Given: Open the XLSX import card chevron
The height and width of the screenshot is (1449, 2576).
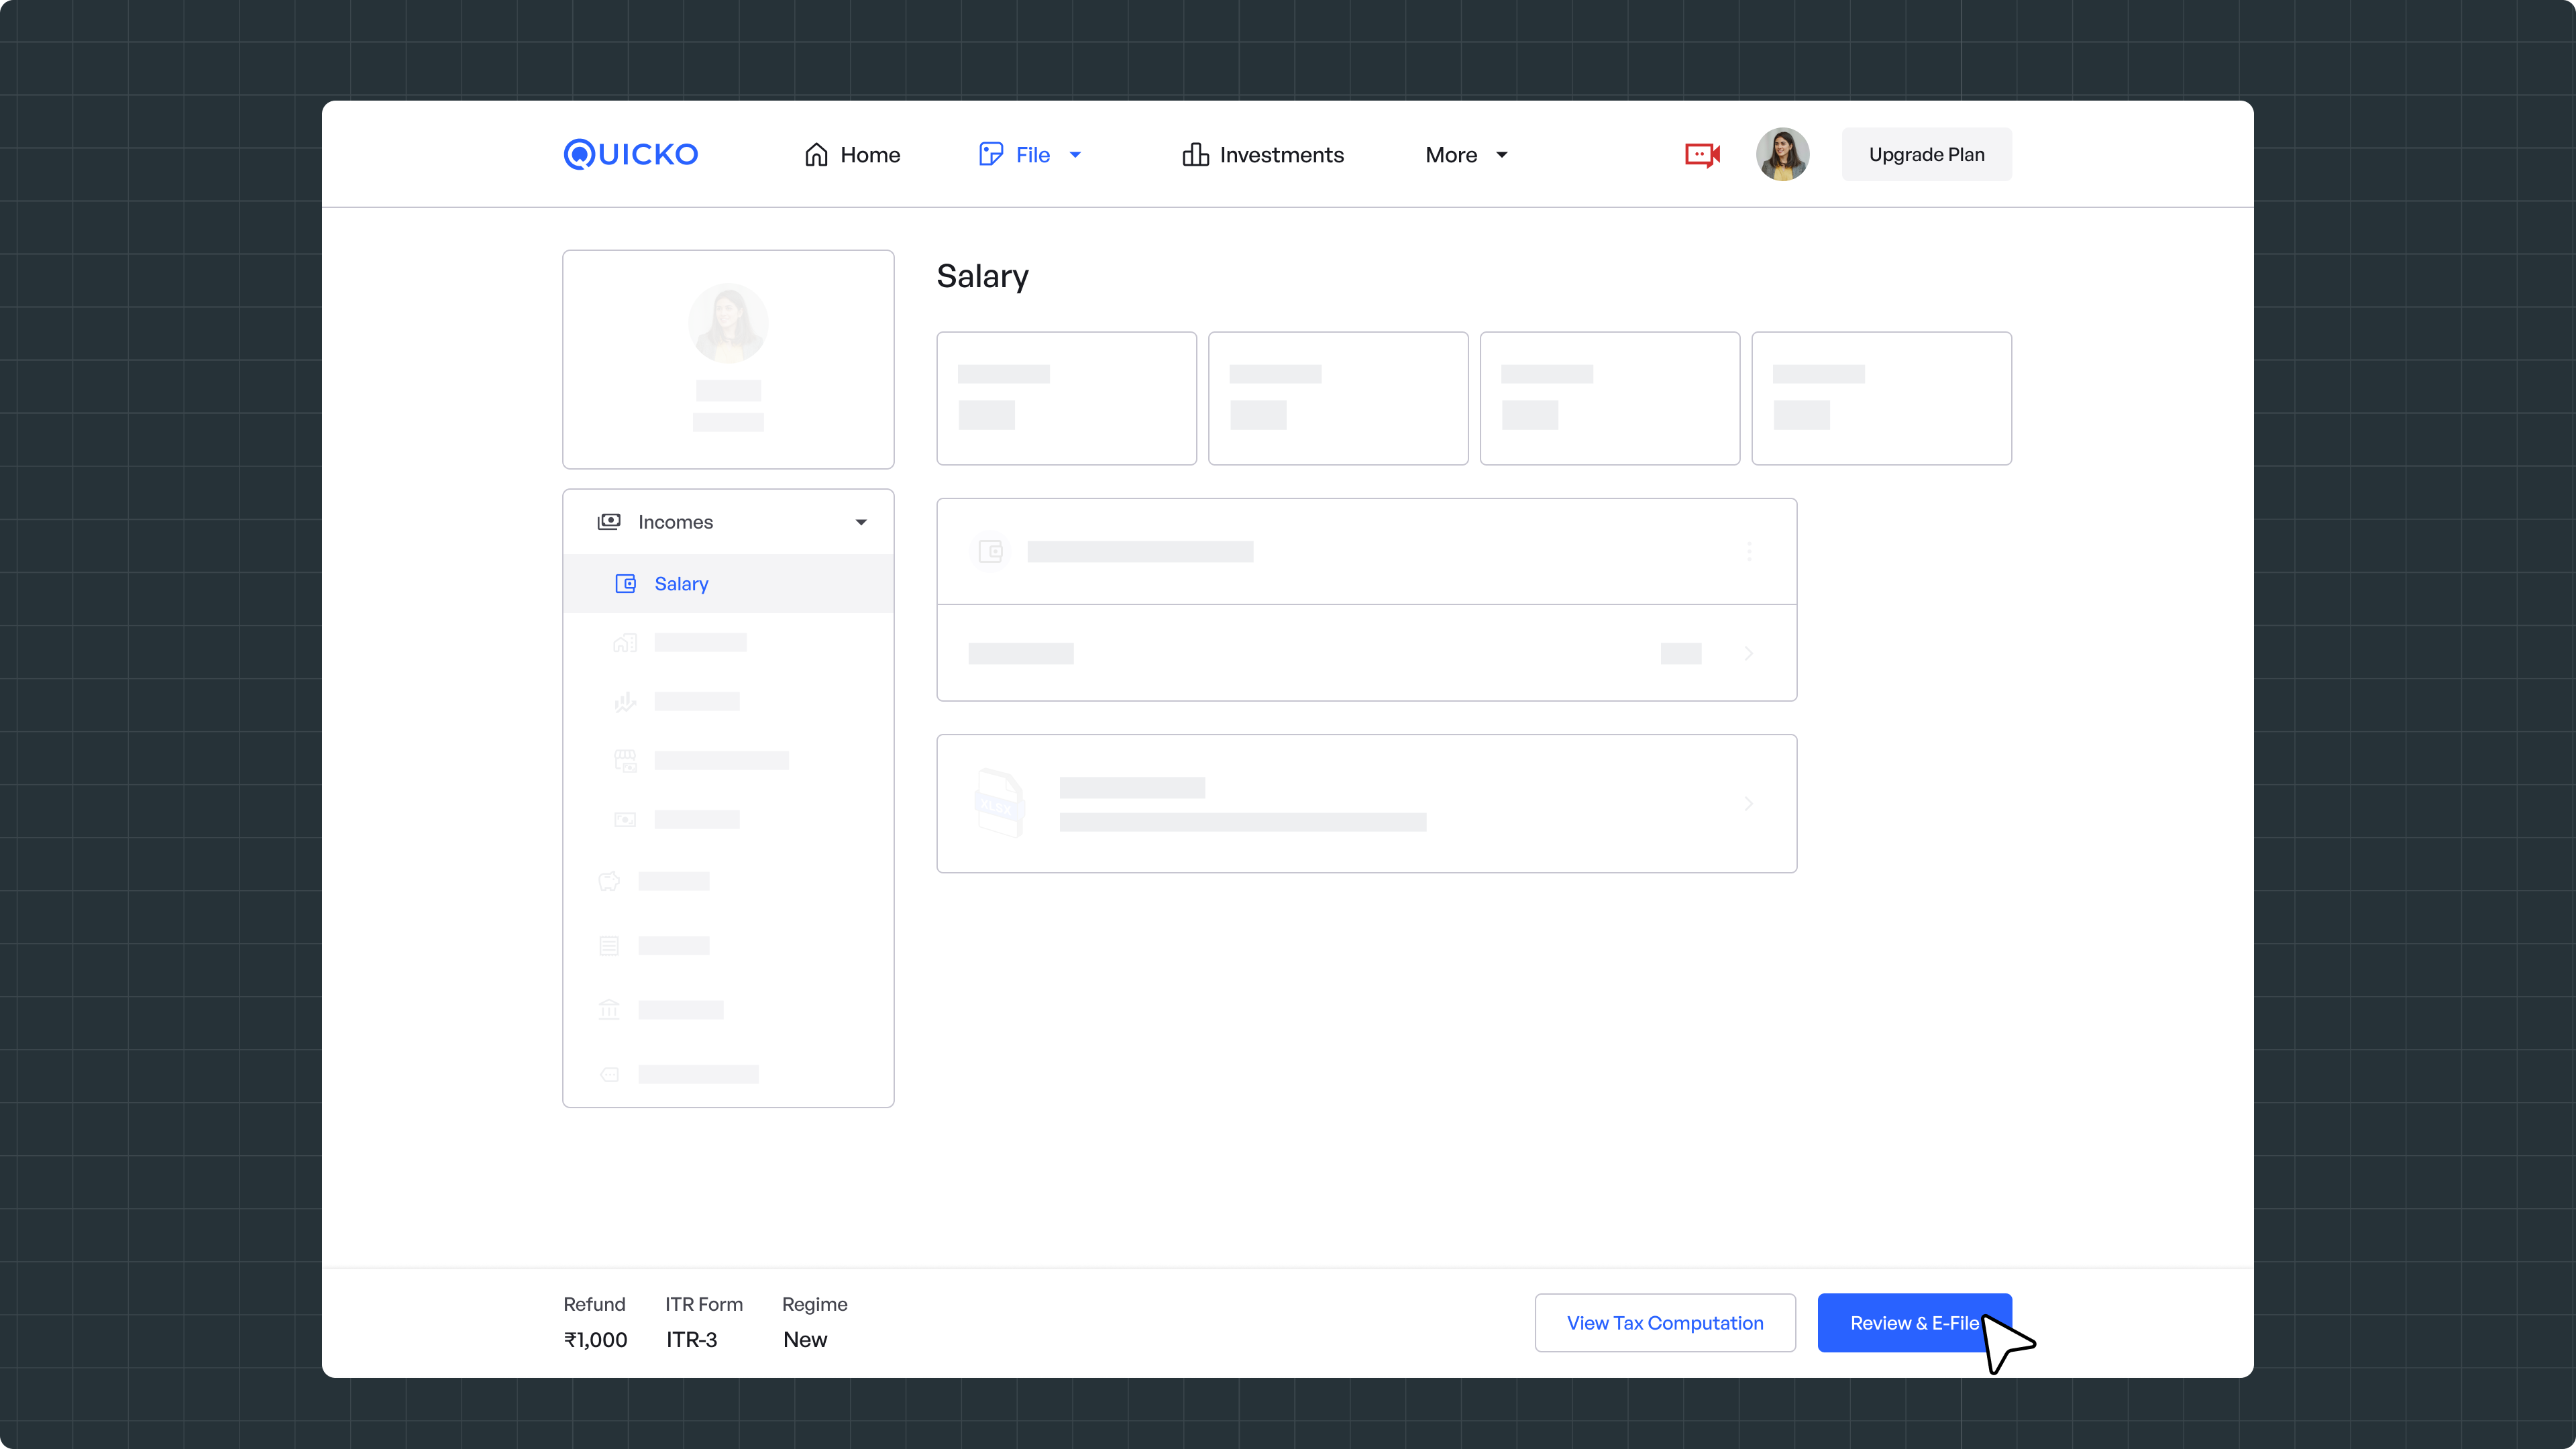Looking at the screenshot, I should point(1749,804).
